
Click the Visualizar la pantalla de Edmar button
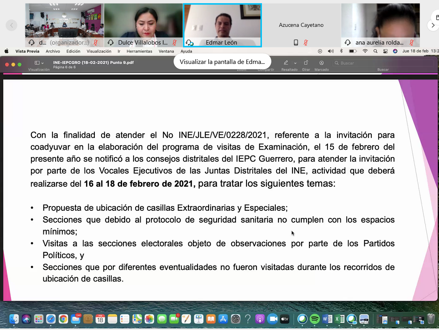(x=222, y=62)
